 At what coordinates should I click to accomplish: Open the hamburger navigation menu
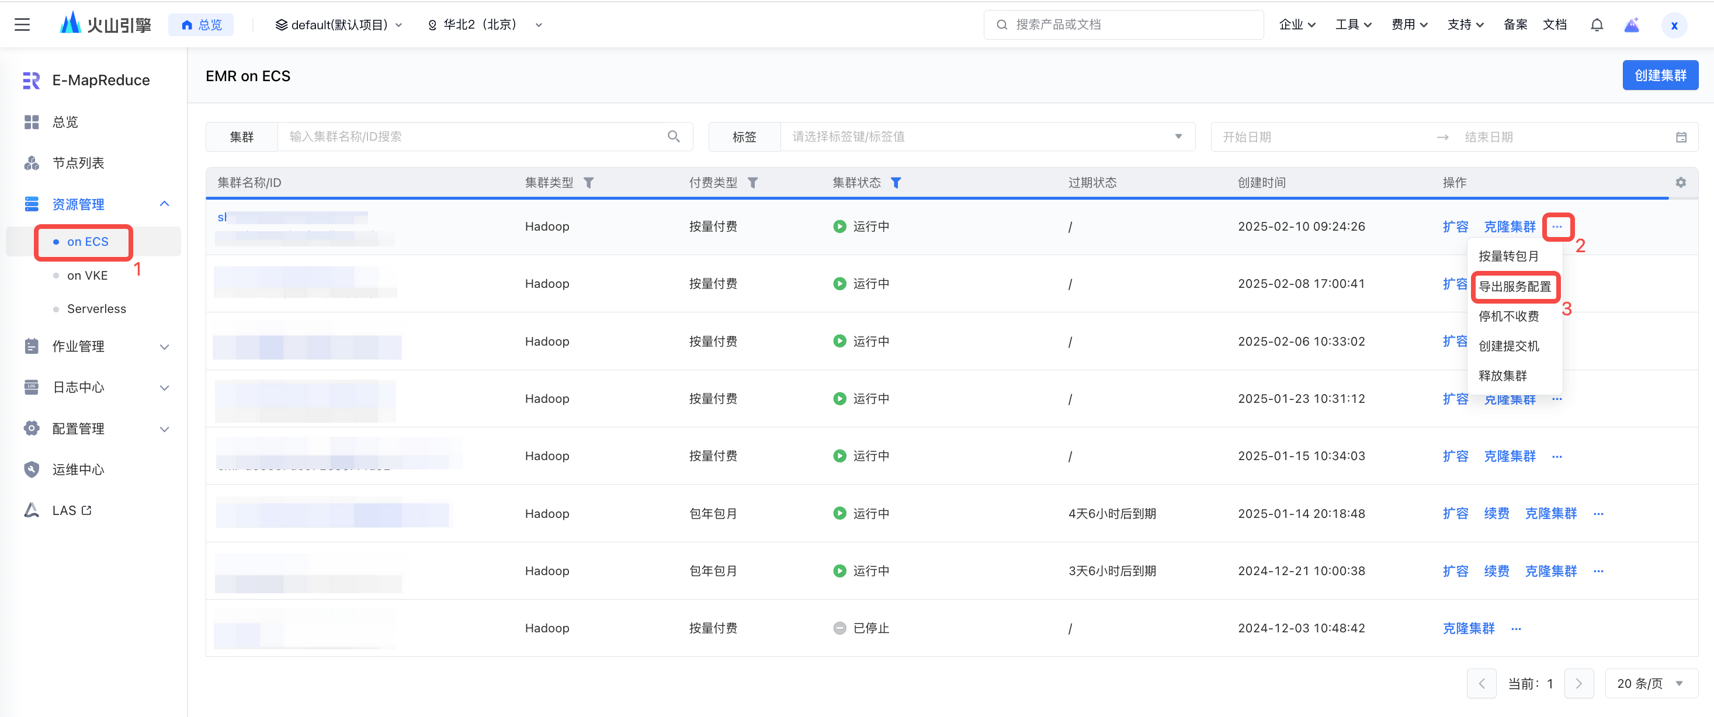[22, 25]
